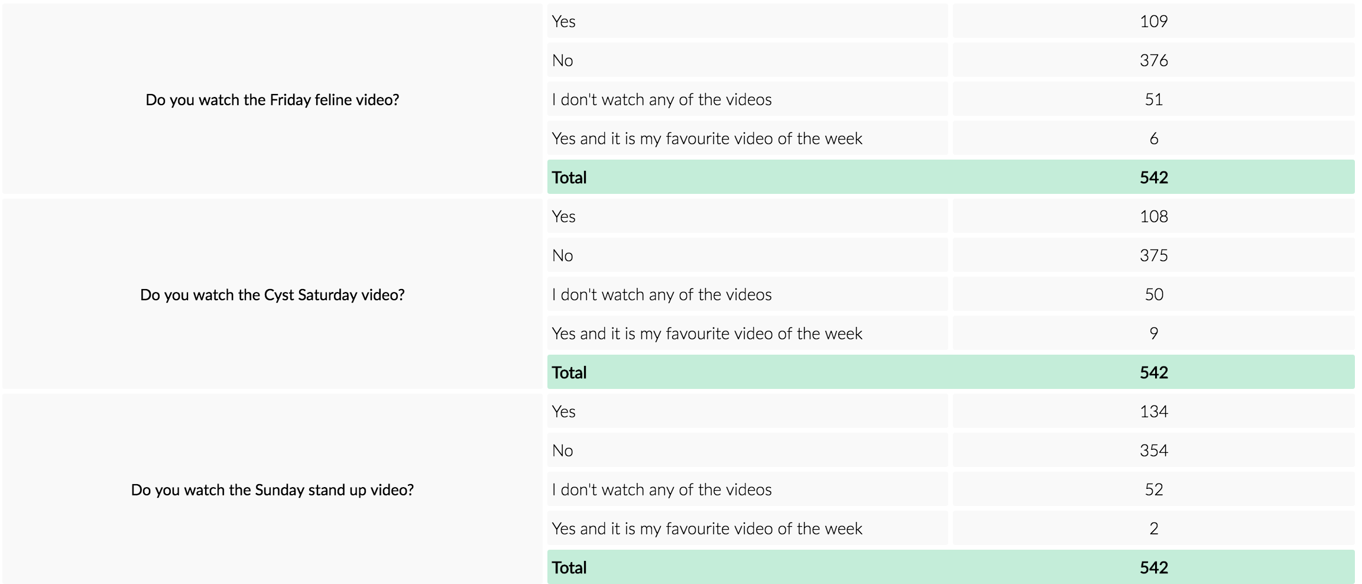Click the Friday feline video question cell
This screenshot has height=584, width=1362.
coord(272,99)
